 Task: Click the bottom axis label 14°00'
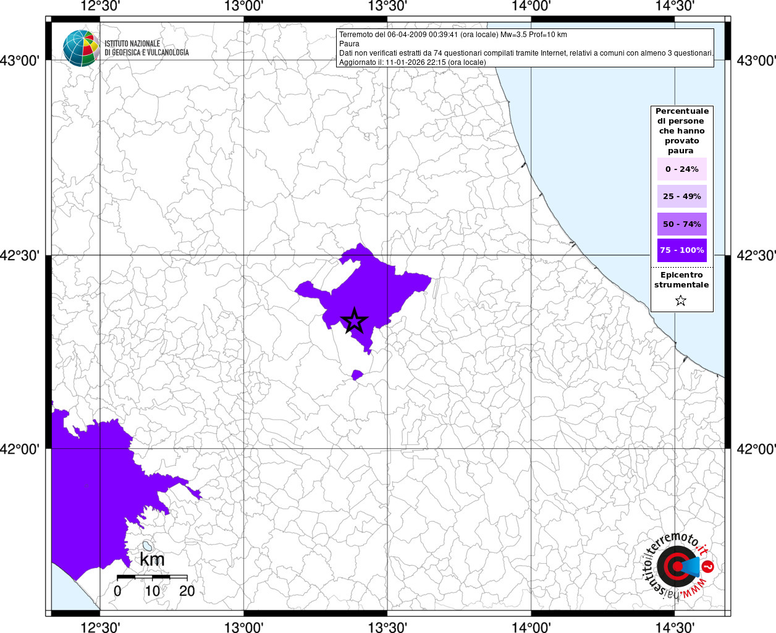tap(531, 627)
